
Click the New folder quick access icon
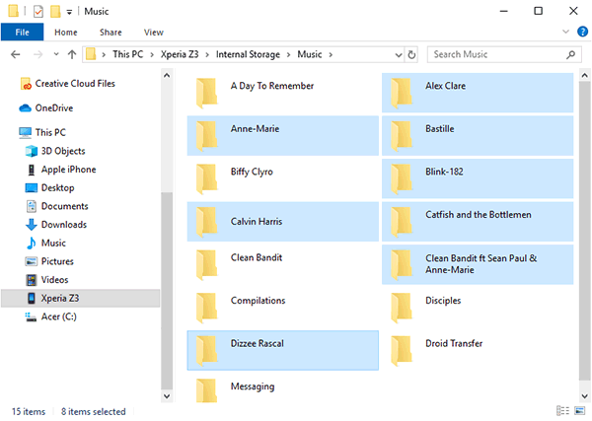(x=55, y=11)
